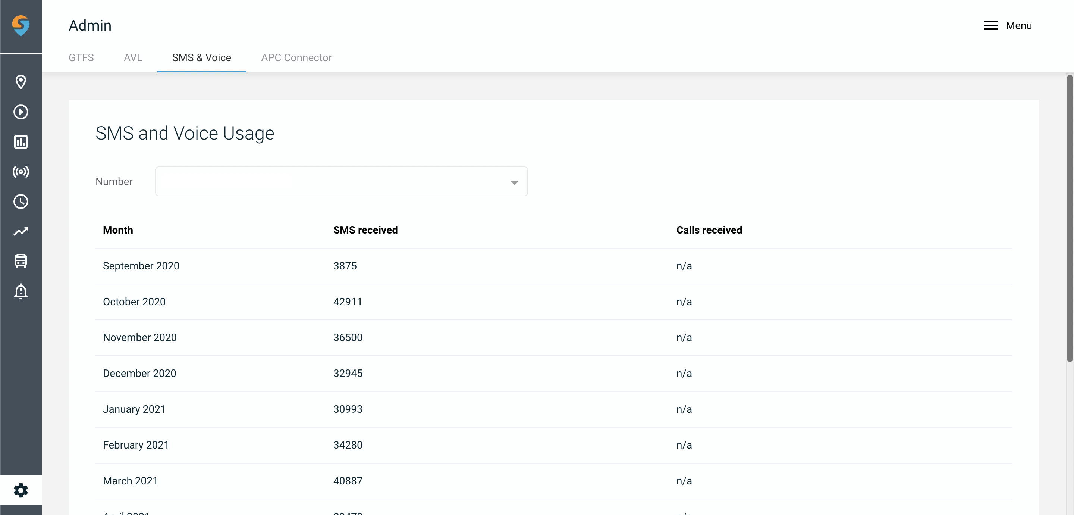Click n/a calls value for March 2021

(684, 481)
